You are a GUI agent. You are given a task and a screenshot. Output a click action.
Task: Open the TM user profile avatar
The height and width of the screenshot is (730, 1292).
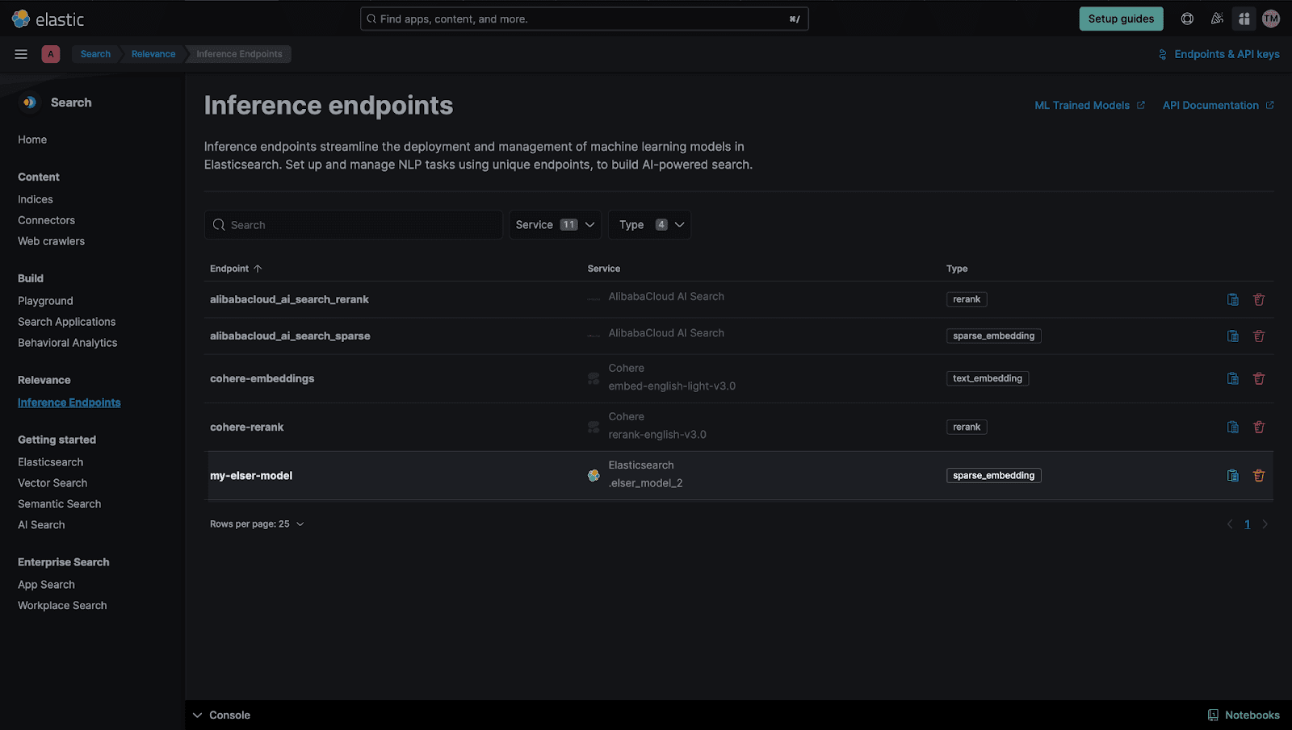(1270, 19)
